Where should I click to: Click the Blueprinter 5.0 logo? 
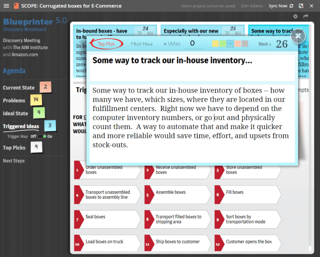[x=35, y=21]
